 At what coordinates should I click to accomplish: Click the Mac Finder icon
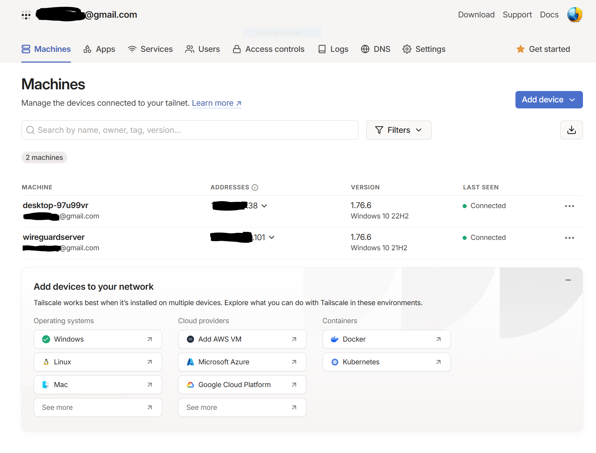(x=46, y=385)
